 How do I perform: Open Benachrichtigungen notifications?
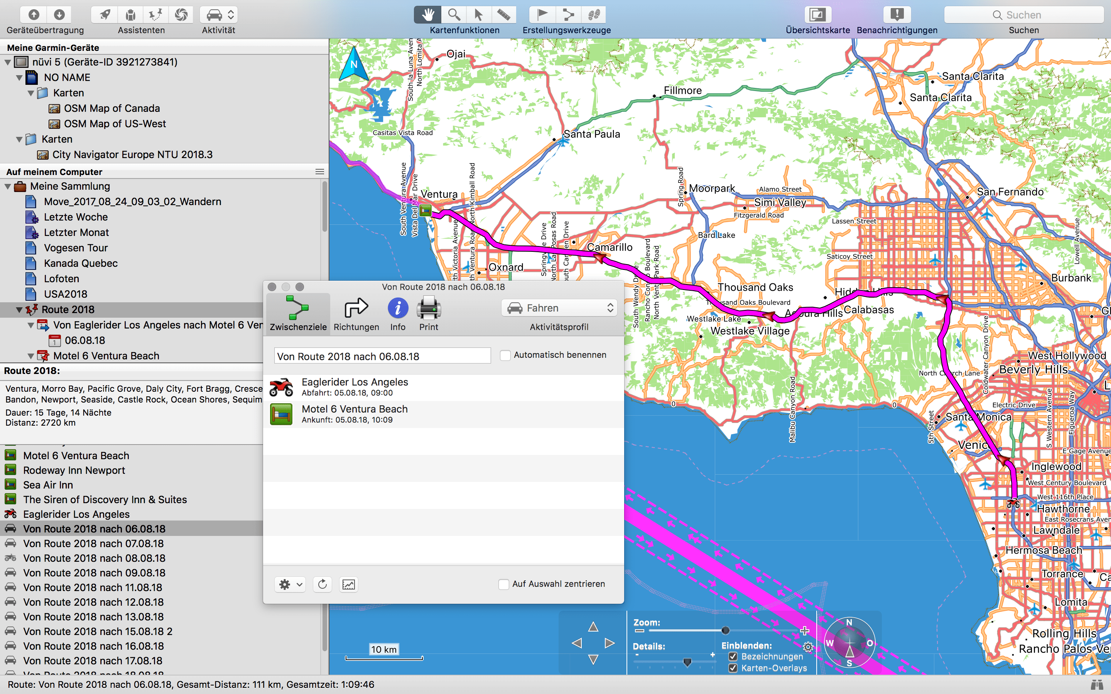(x=897, y=15)
